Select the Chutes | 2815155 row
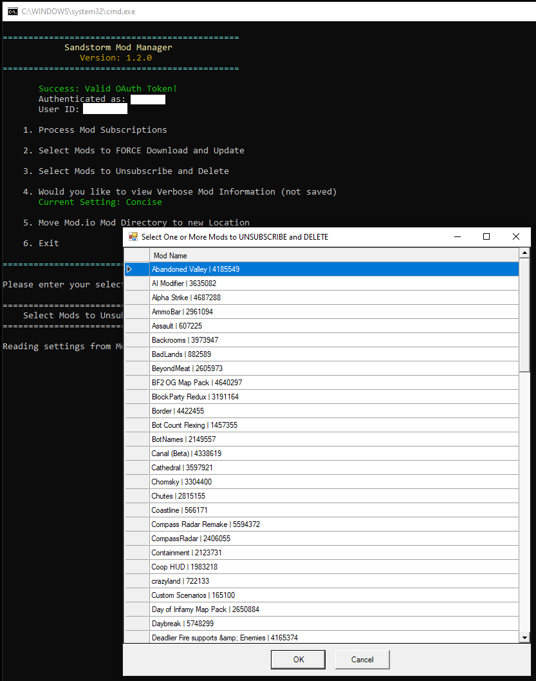 334,496
